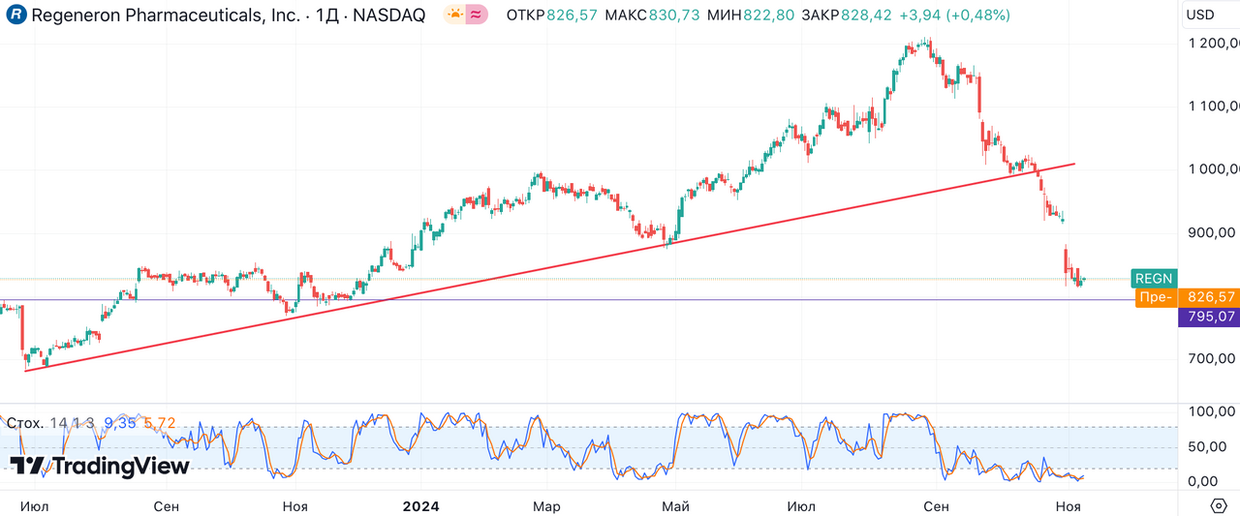Viewport: 1240px width, 516px height.
Task: Click the green REGN price label
Action: (x=1153, y=279)
